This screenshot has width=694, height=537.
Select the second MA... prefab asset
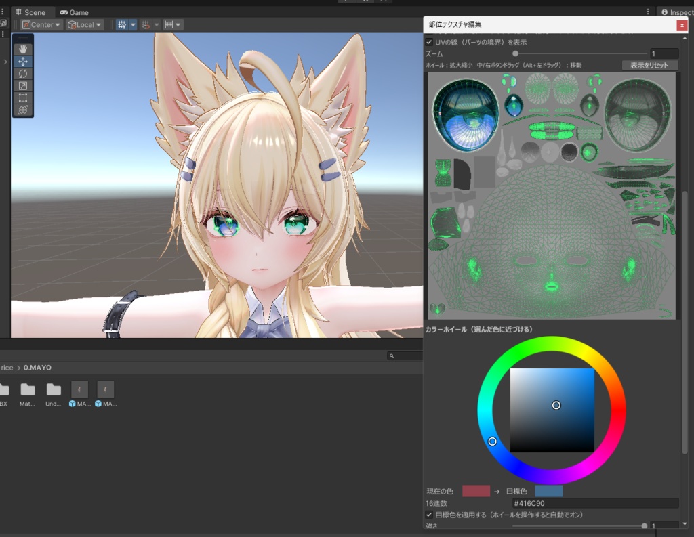(105, 394)
